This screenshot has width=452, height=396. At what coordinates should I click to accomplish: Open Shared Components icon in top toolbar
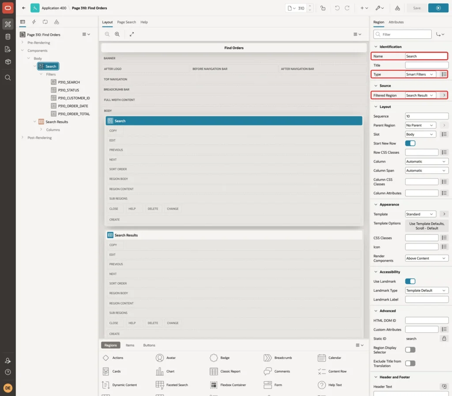(397, 8)
